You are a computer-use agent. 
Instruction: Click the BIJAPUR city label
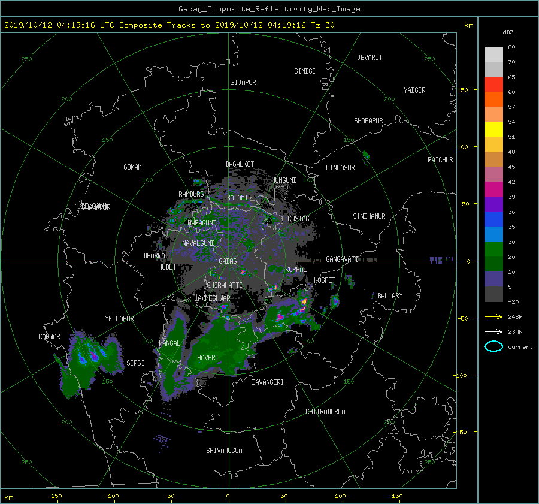[x=243, y=83]
